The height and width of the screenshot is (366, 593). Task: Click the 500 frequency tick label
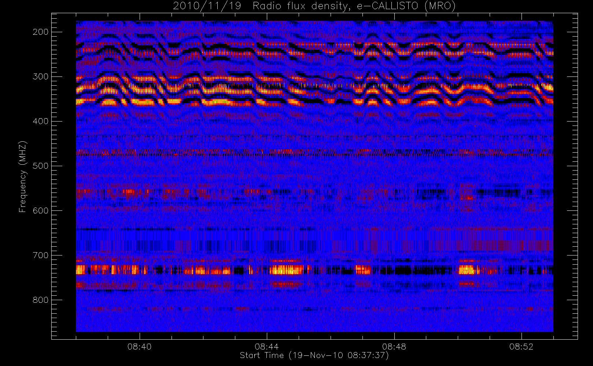(x=40, y=166)
